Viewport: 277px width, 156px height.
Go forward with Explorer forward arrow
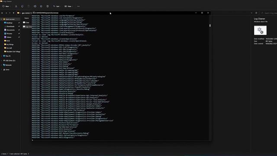6,13
